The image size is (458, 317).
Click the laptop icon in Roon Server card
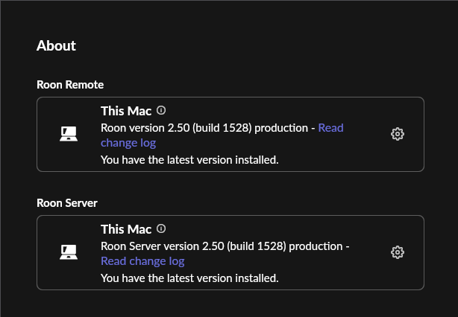[x=69, y=252]
